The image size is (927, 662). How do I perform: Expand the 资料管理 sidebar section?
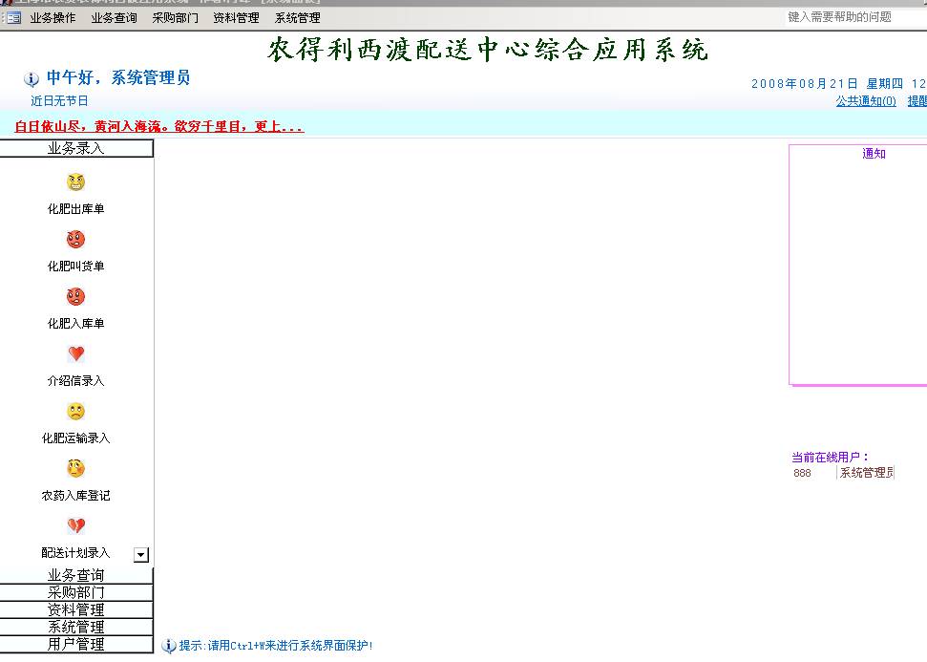pyautogui.click(x=76, y=609)
